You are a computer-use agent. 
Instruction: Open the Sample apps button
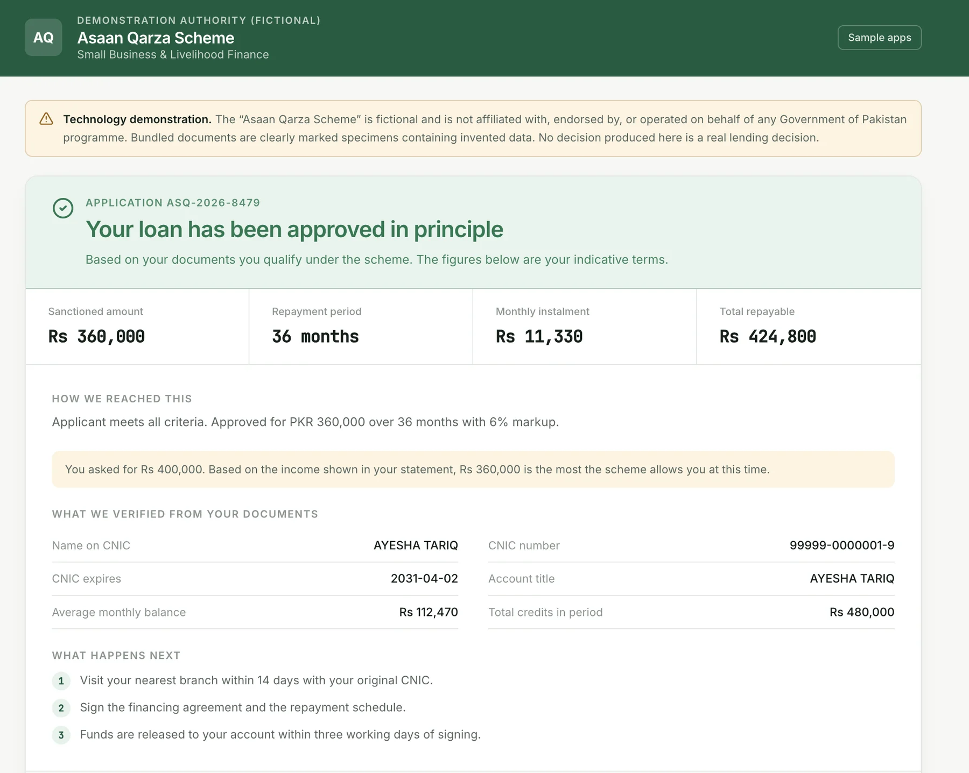tap(879, 38)
